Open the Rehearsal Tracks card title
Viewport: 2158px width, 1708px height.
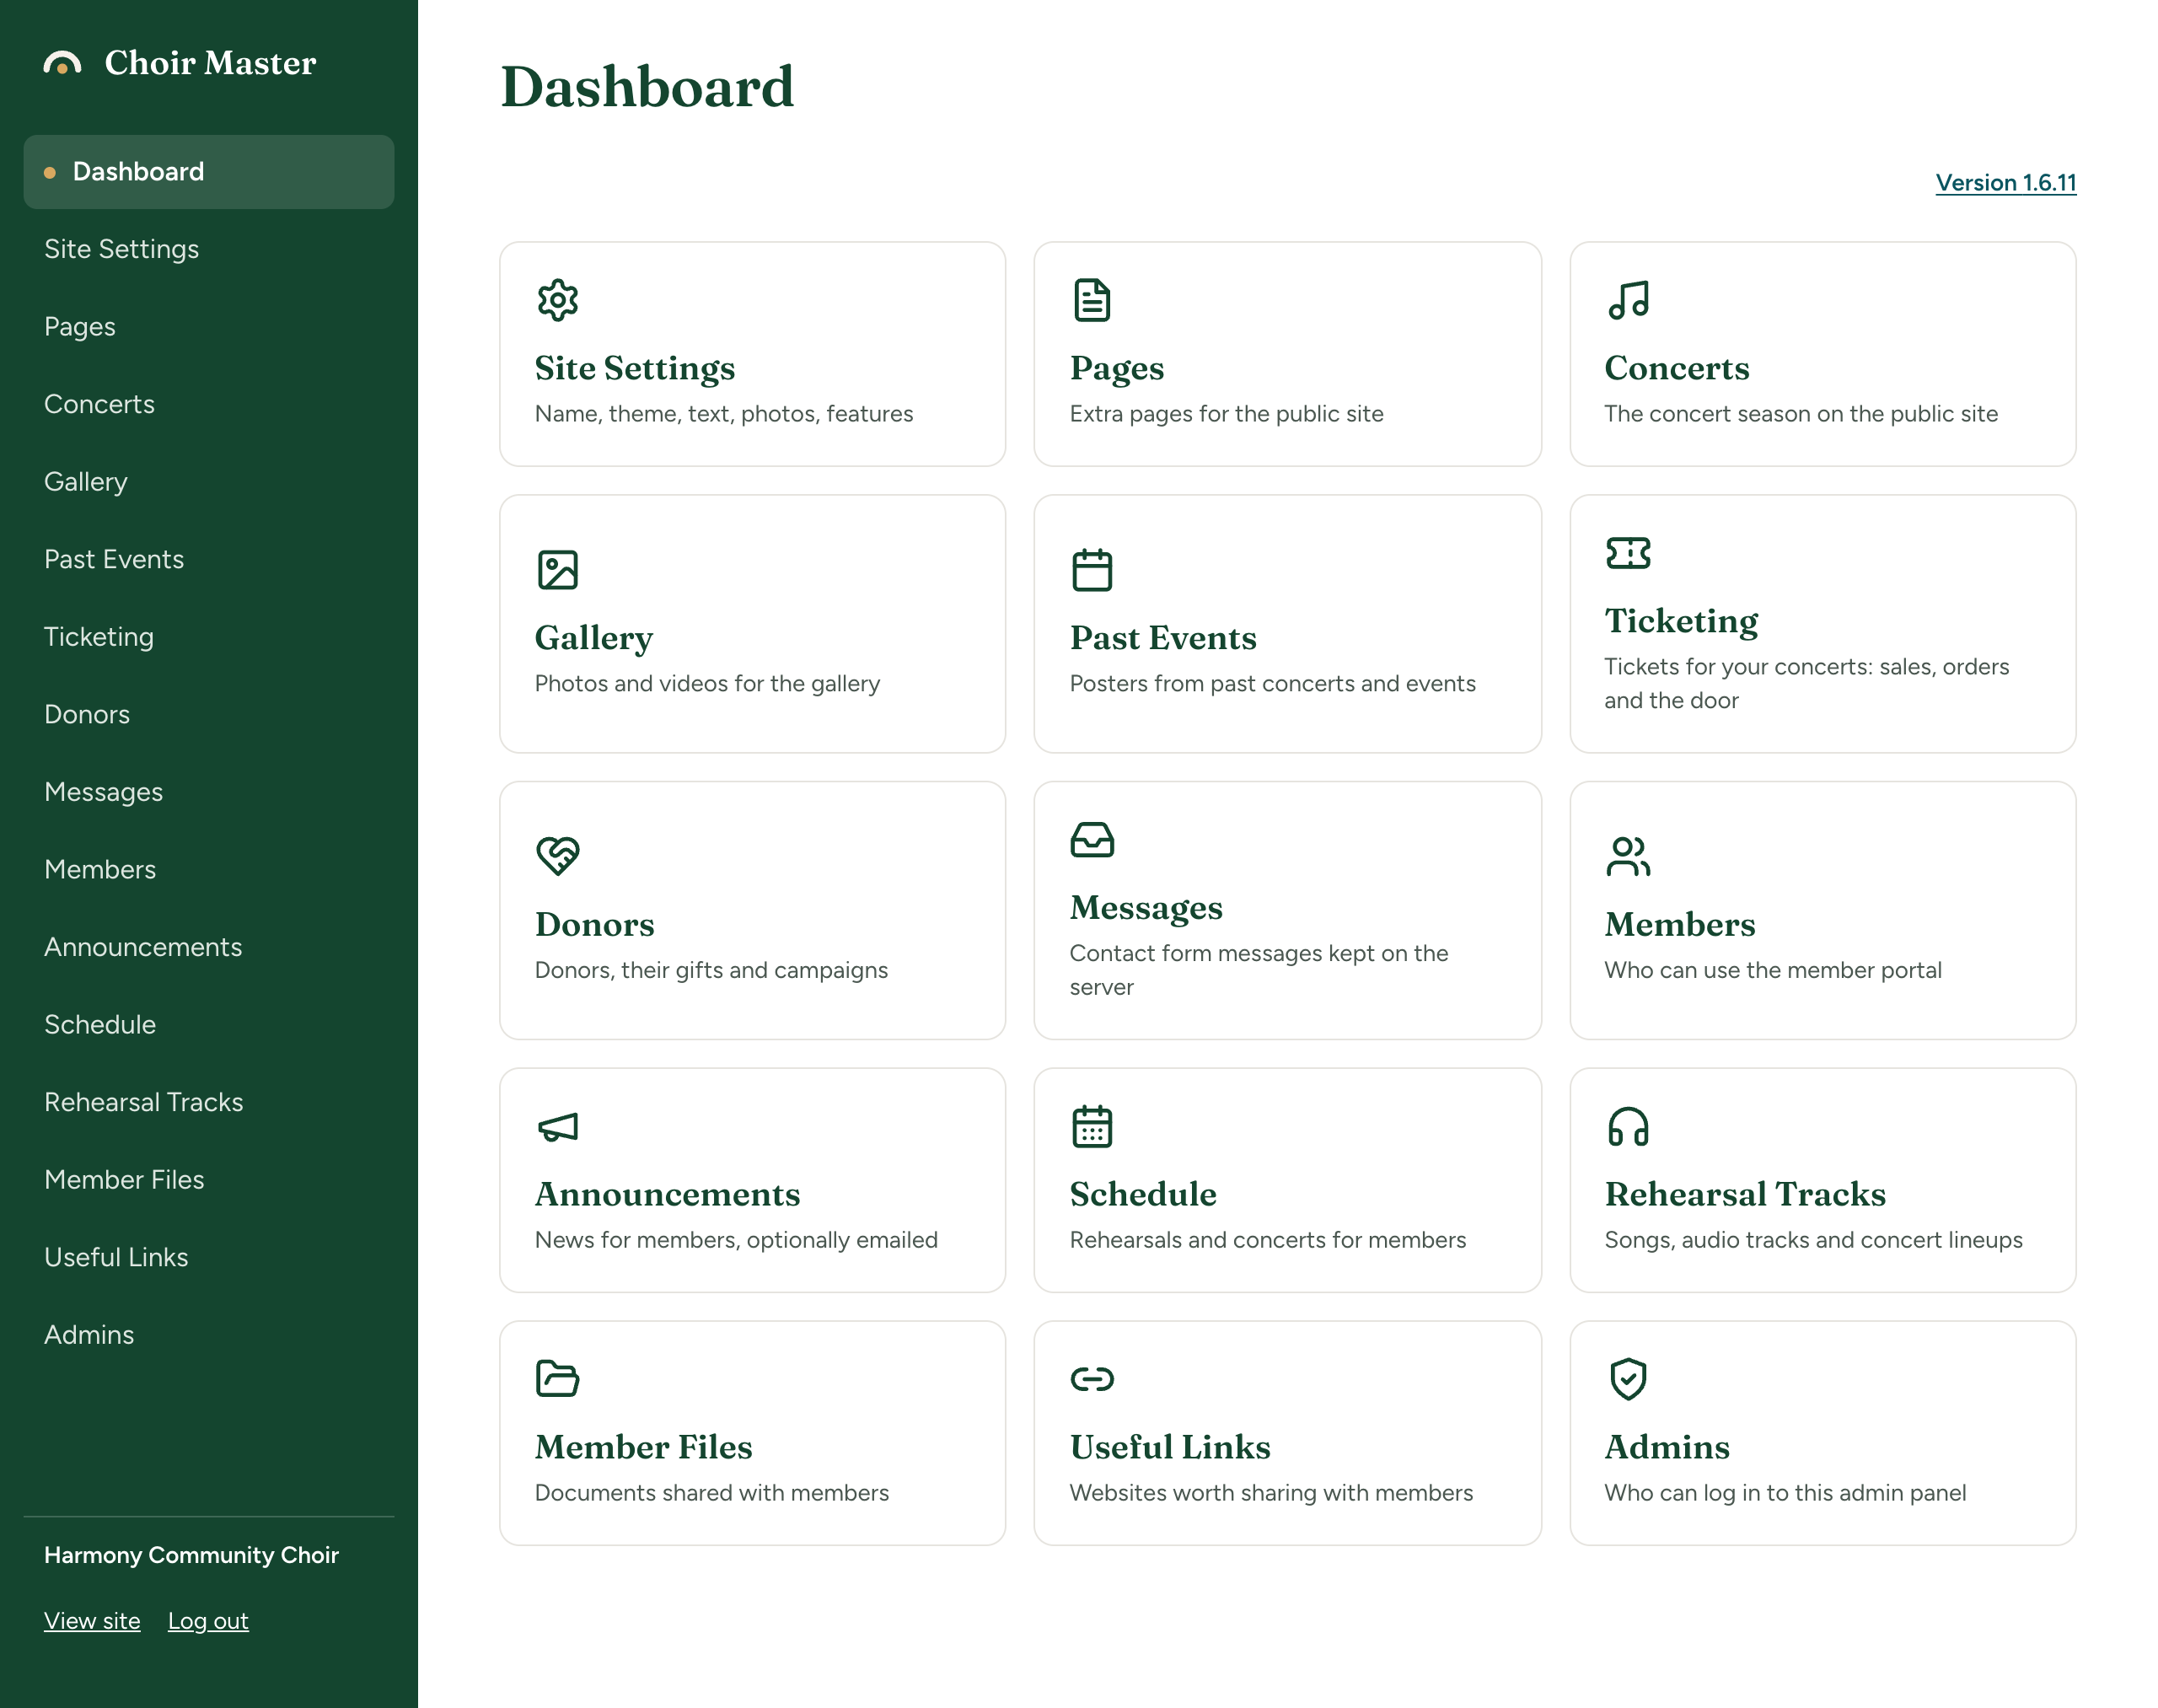tap(1745, 1194)
